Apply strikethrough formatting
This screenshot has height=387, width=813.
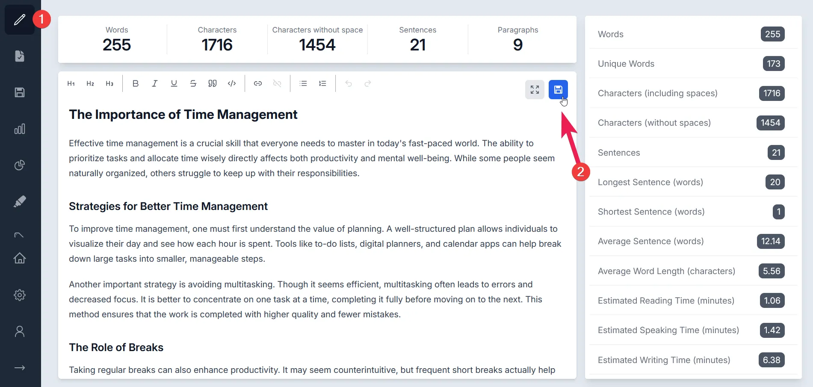click(193, 84)
